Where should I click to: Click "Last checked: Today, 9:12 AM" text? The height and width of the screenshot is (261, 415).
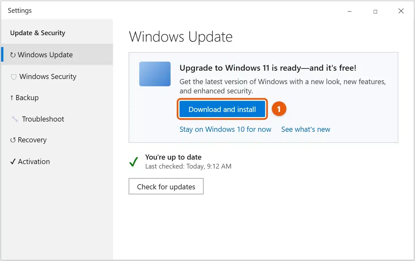188,166
